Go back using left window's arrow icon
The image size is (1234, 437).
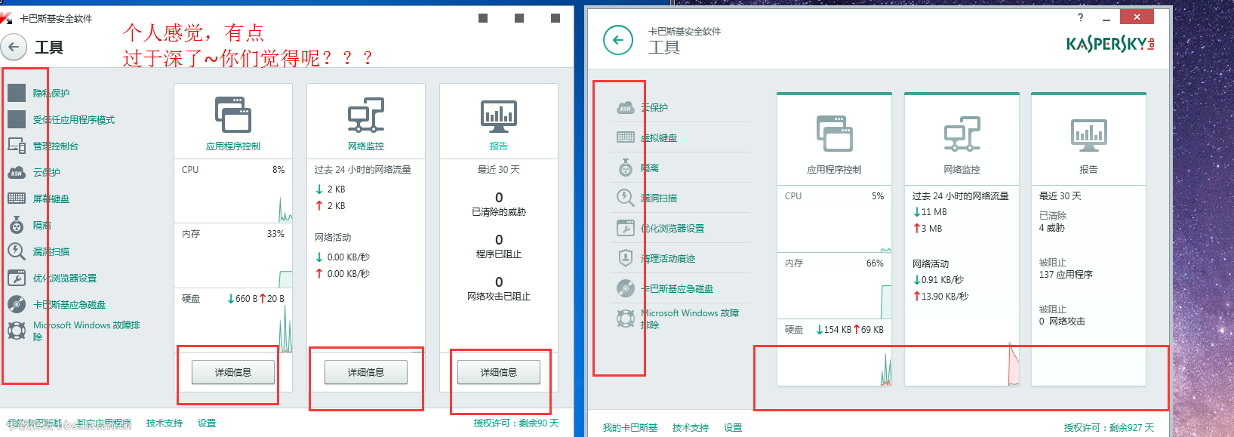pyautogui.click(x=14, y=48)
